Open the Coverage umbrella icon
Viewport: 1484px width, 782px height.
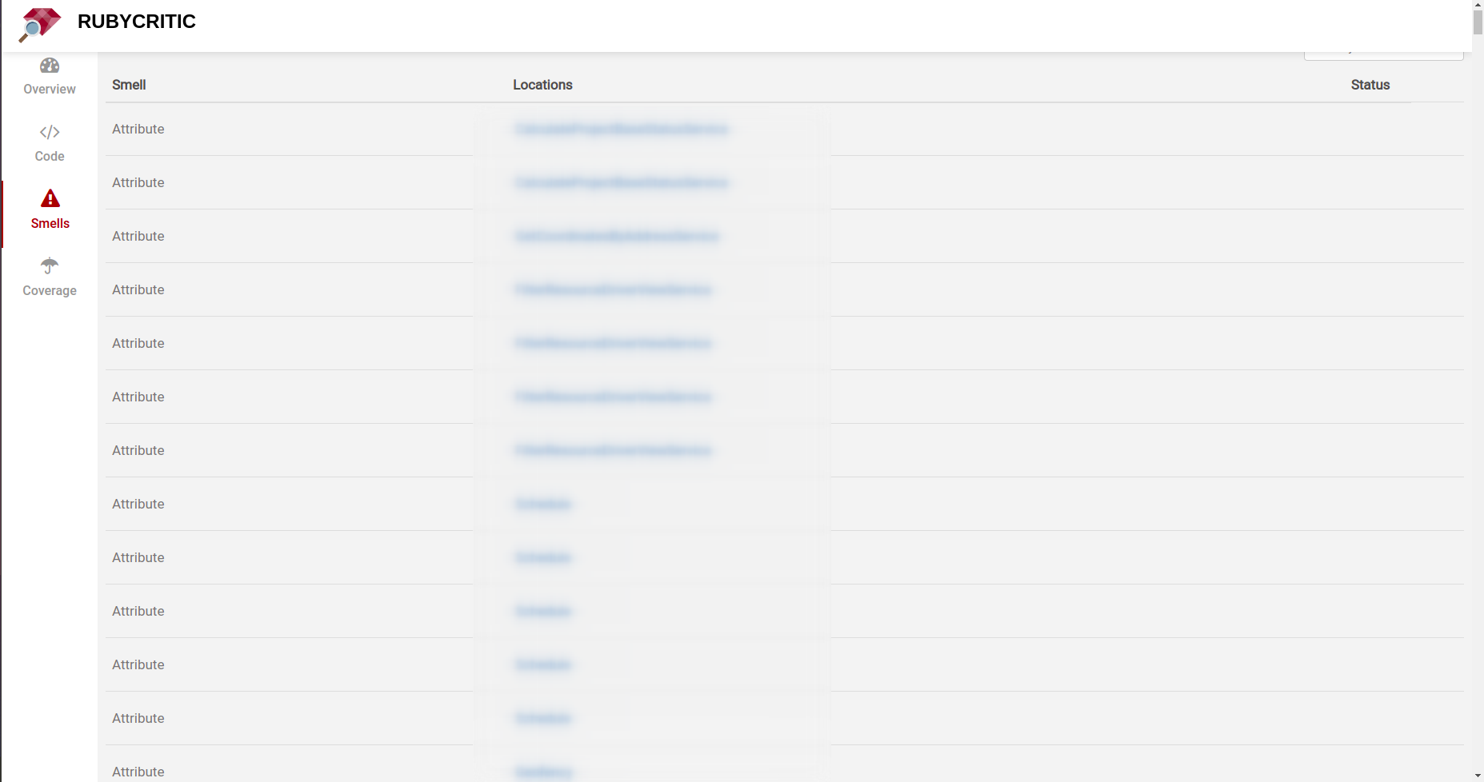(x=50, y=265)
